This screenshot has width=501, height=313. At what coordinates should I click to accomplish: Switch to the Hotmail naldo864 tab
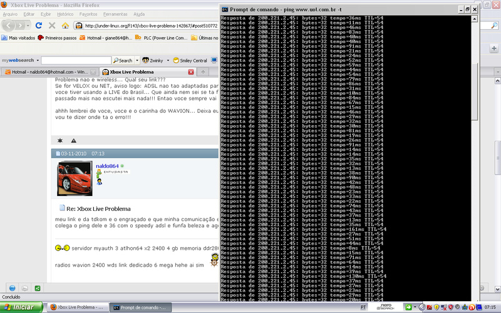point(50,72)
